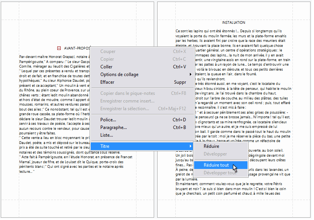Click Copier in the context menu
This screenshot has width=314, height=220.
(x=107, y=59)
